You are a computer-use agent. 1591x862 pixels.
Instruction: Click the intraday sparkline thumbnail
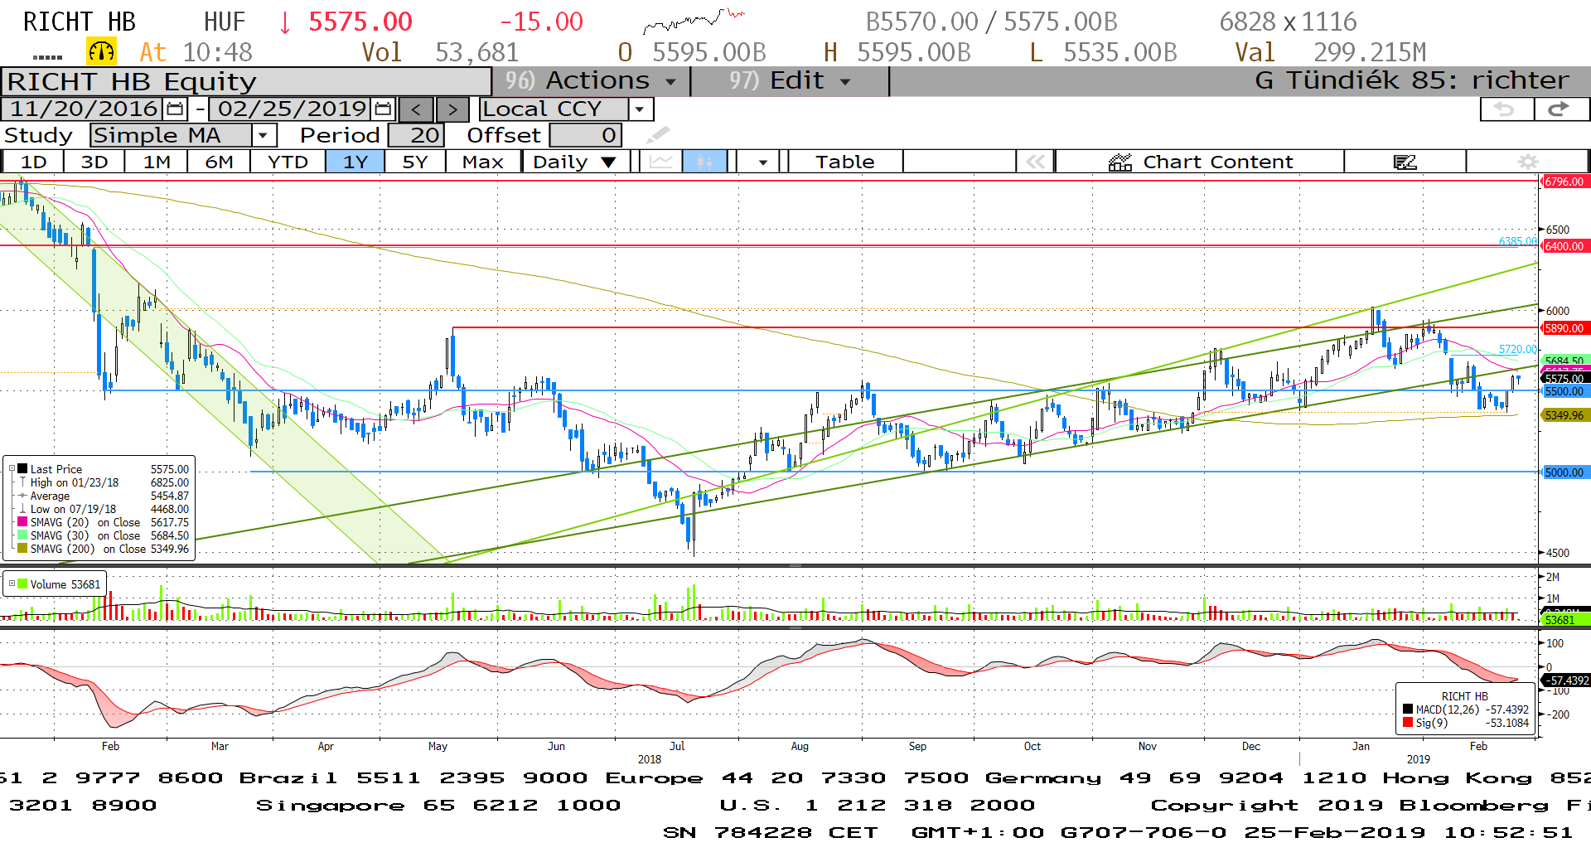tap(694, 20)
